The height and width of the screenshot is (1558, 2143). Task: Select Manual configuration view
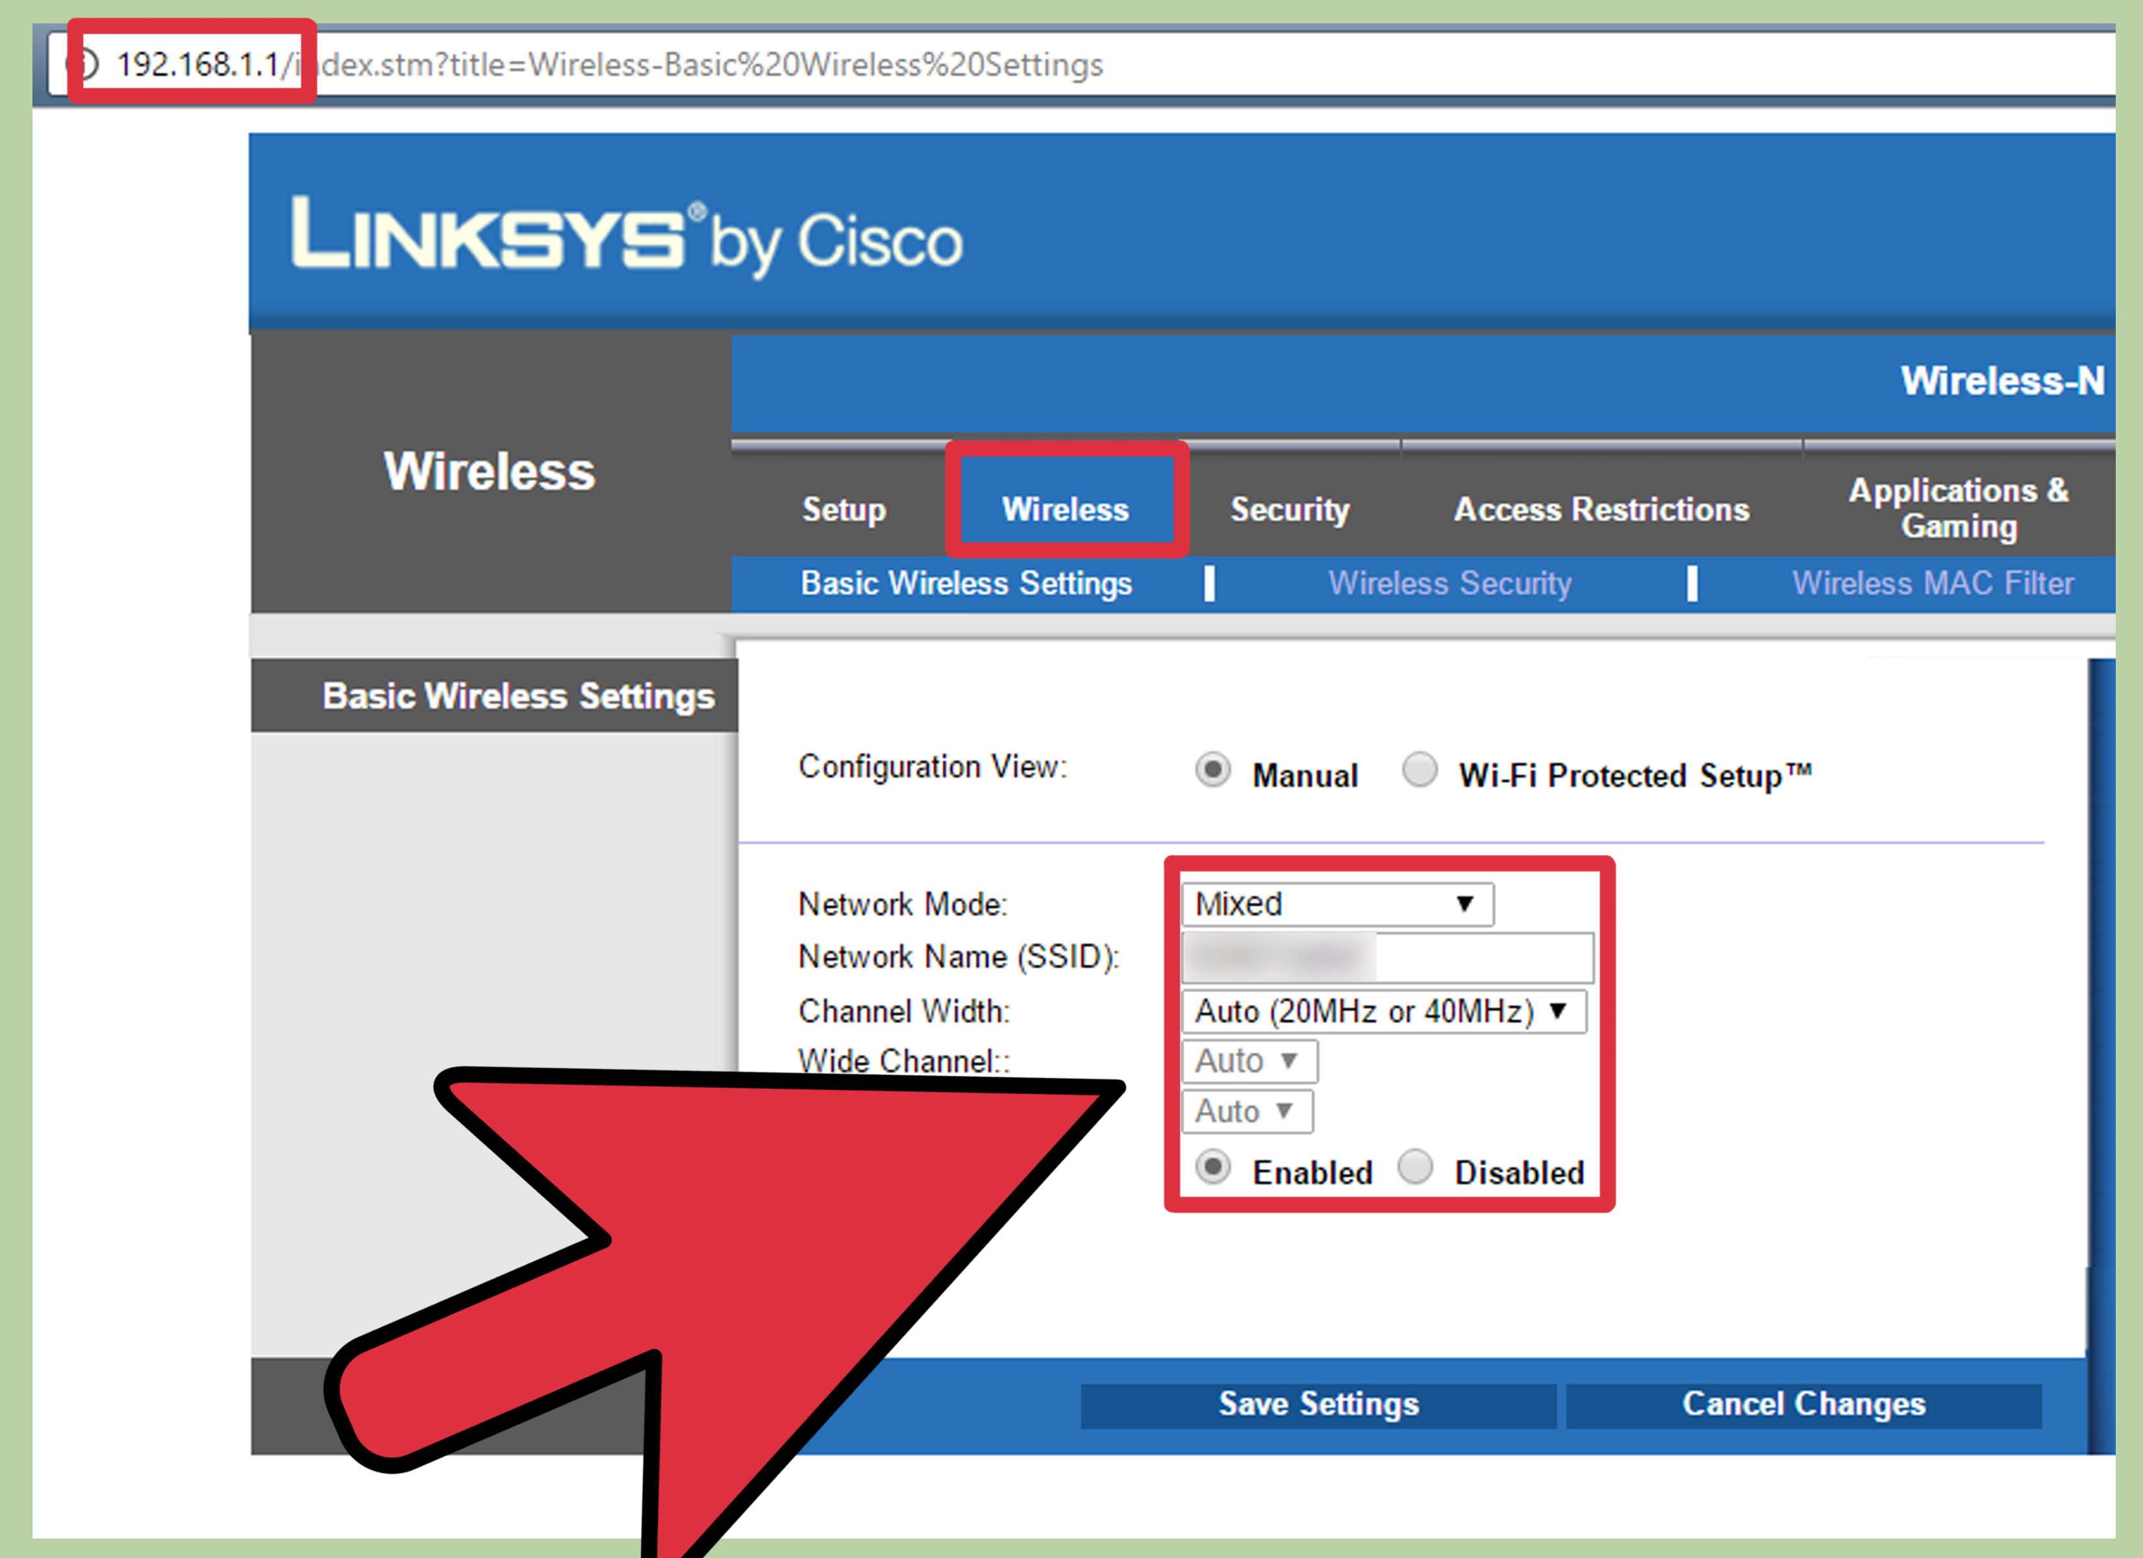point(1212,769)
